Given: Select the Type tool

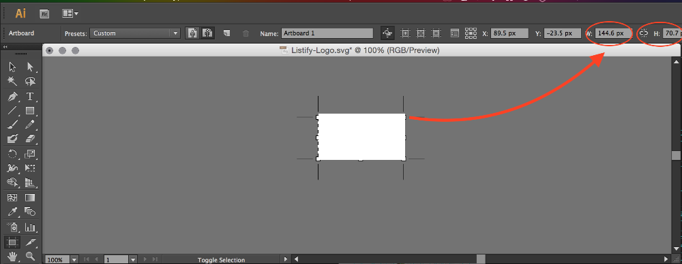Looking at the screenshot, I should [30, 96].
